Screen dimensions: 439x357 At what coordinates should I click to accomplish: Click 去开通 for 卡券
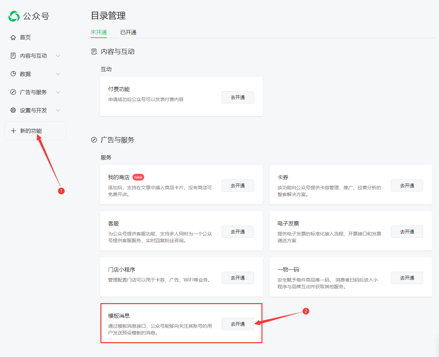point(407,186)
